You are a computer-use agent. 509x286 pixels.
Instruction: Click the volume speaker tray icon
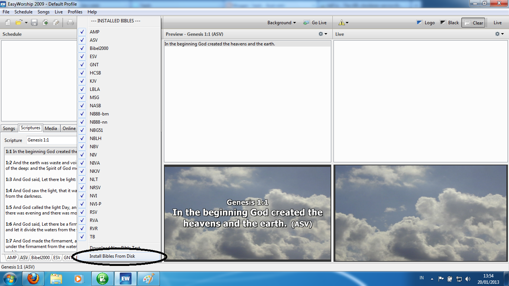click(468, 279)
